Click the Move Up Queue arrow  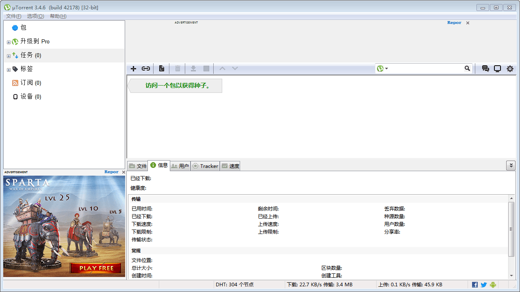222,69
